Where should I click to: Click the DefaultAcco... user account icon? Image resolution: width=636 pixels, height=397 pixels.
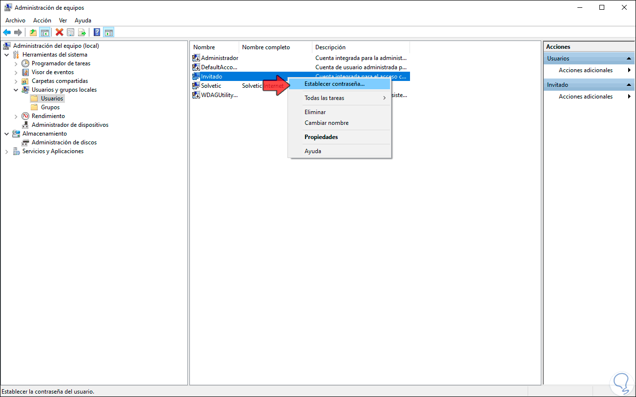196,67
